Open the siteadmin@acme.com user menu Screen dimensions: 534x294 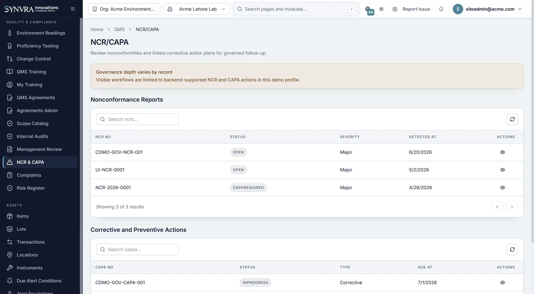click(x=487, y=9)
